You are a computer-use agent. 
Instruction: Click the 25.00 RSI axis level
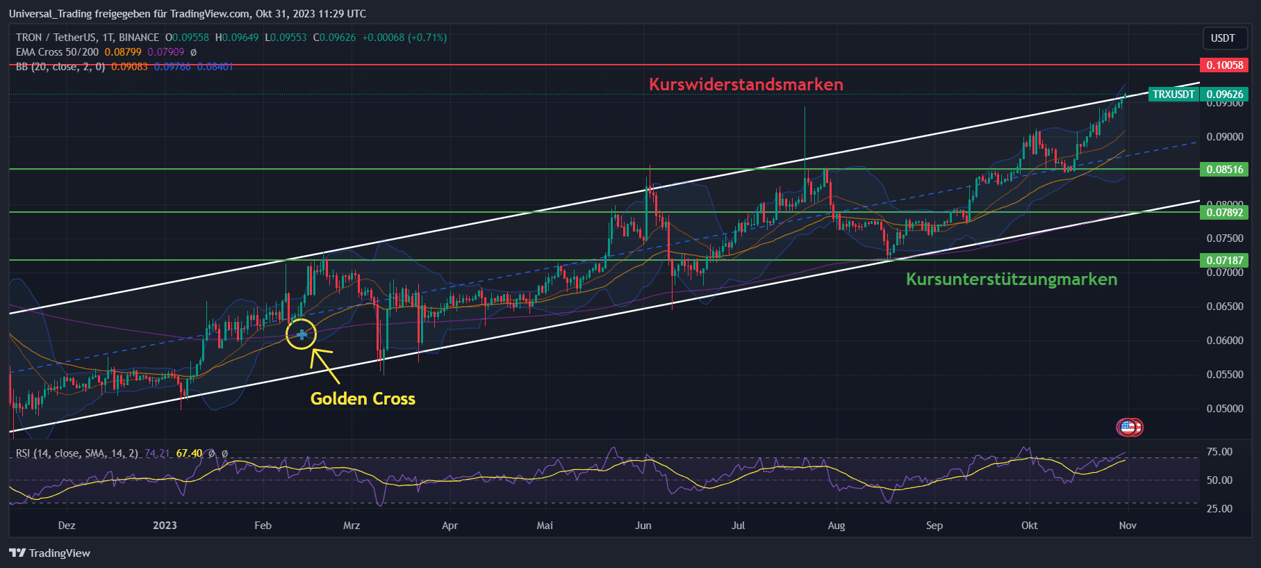pos(1219,509)
